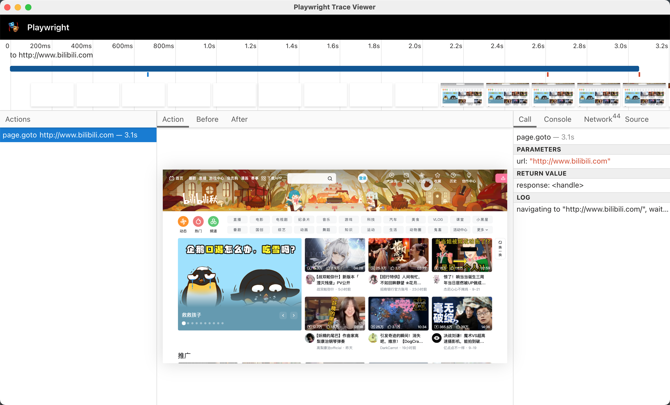Open the Console tab
Screen dimensions: 670x405
pyautogui.click(x=557, y=119)
